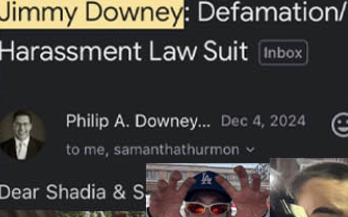The width and height of the screenshot is (348, 217).
Task: Click the emoji reaction smiley icon
Action: 340,125
